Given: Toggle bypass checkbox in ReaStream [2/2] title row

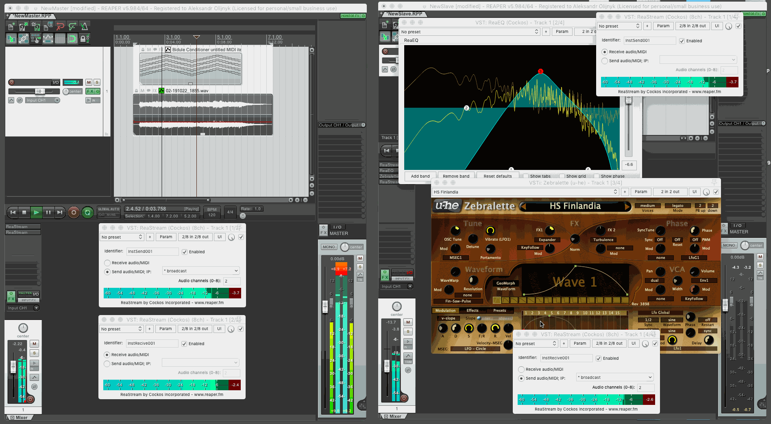Looking at the screenshot, I should (x=241, y=329).
